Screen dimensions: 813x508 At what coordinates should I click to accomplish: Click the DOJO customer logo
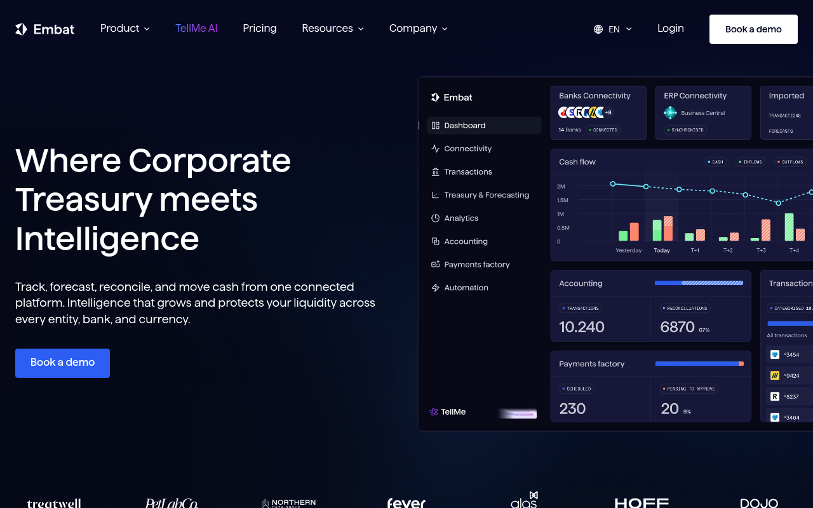(759, 503)
